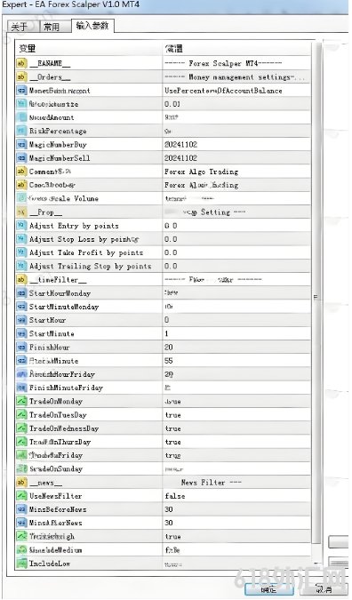Image resolution: width=352 pixels, height=600 pixels.
Task: Confirm with the 确定 button
Action: click(x=269, y=589)
